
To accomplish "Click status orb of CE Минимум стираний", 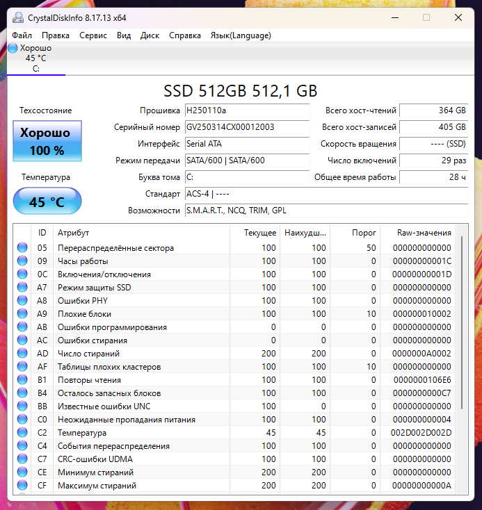I will [x=22, y=472].
